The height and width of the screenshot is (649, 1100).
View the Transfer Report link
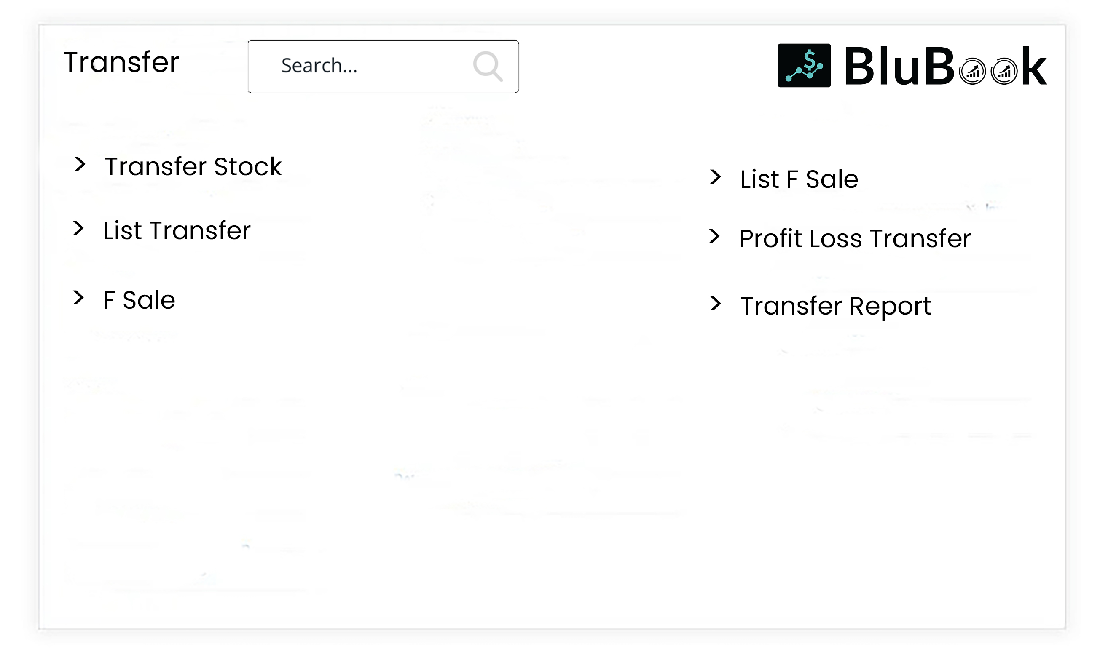tap(835, 306)
